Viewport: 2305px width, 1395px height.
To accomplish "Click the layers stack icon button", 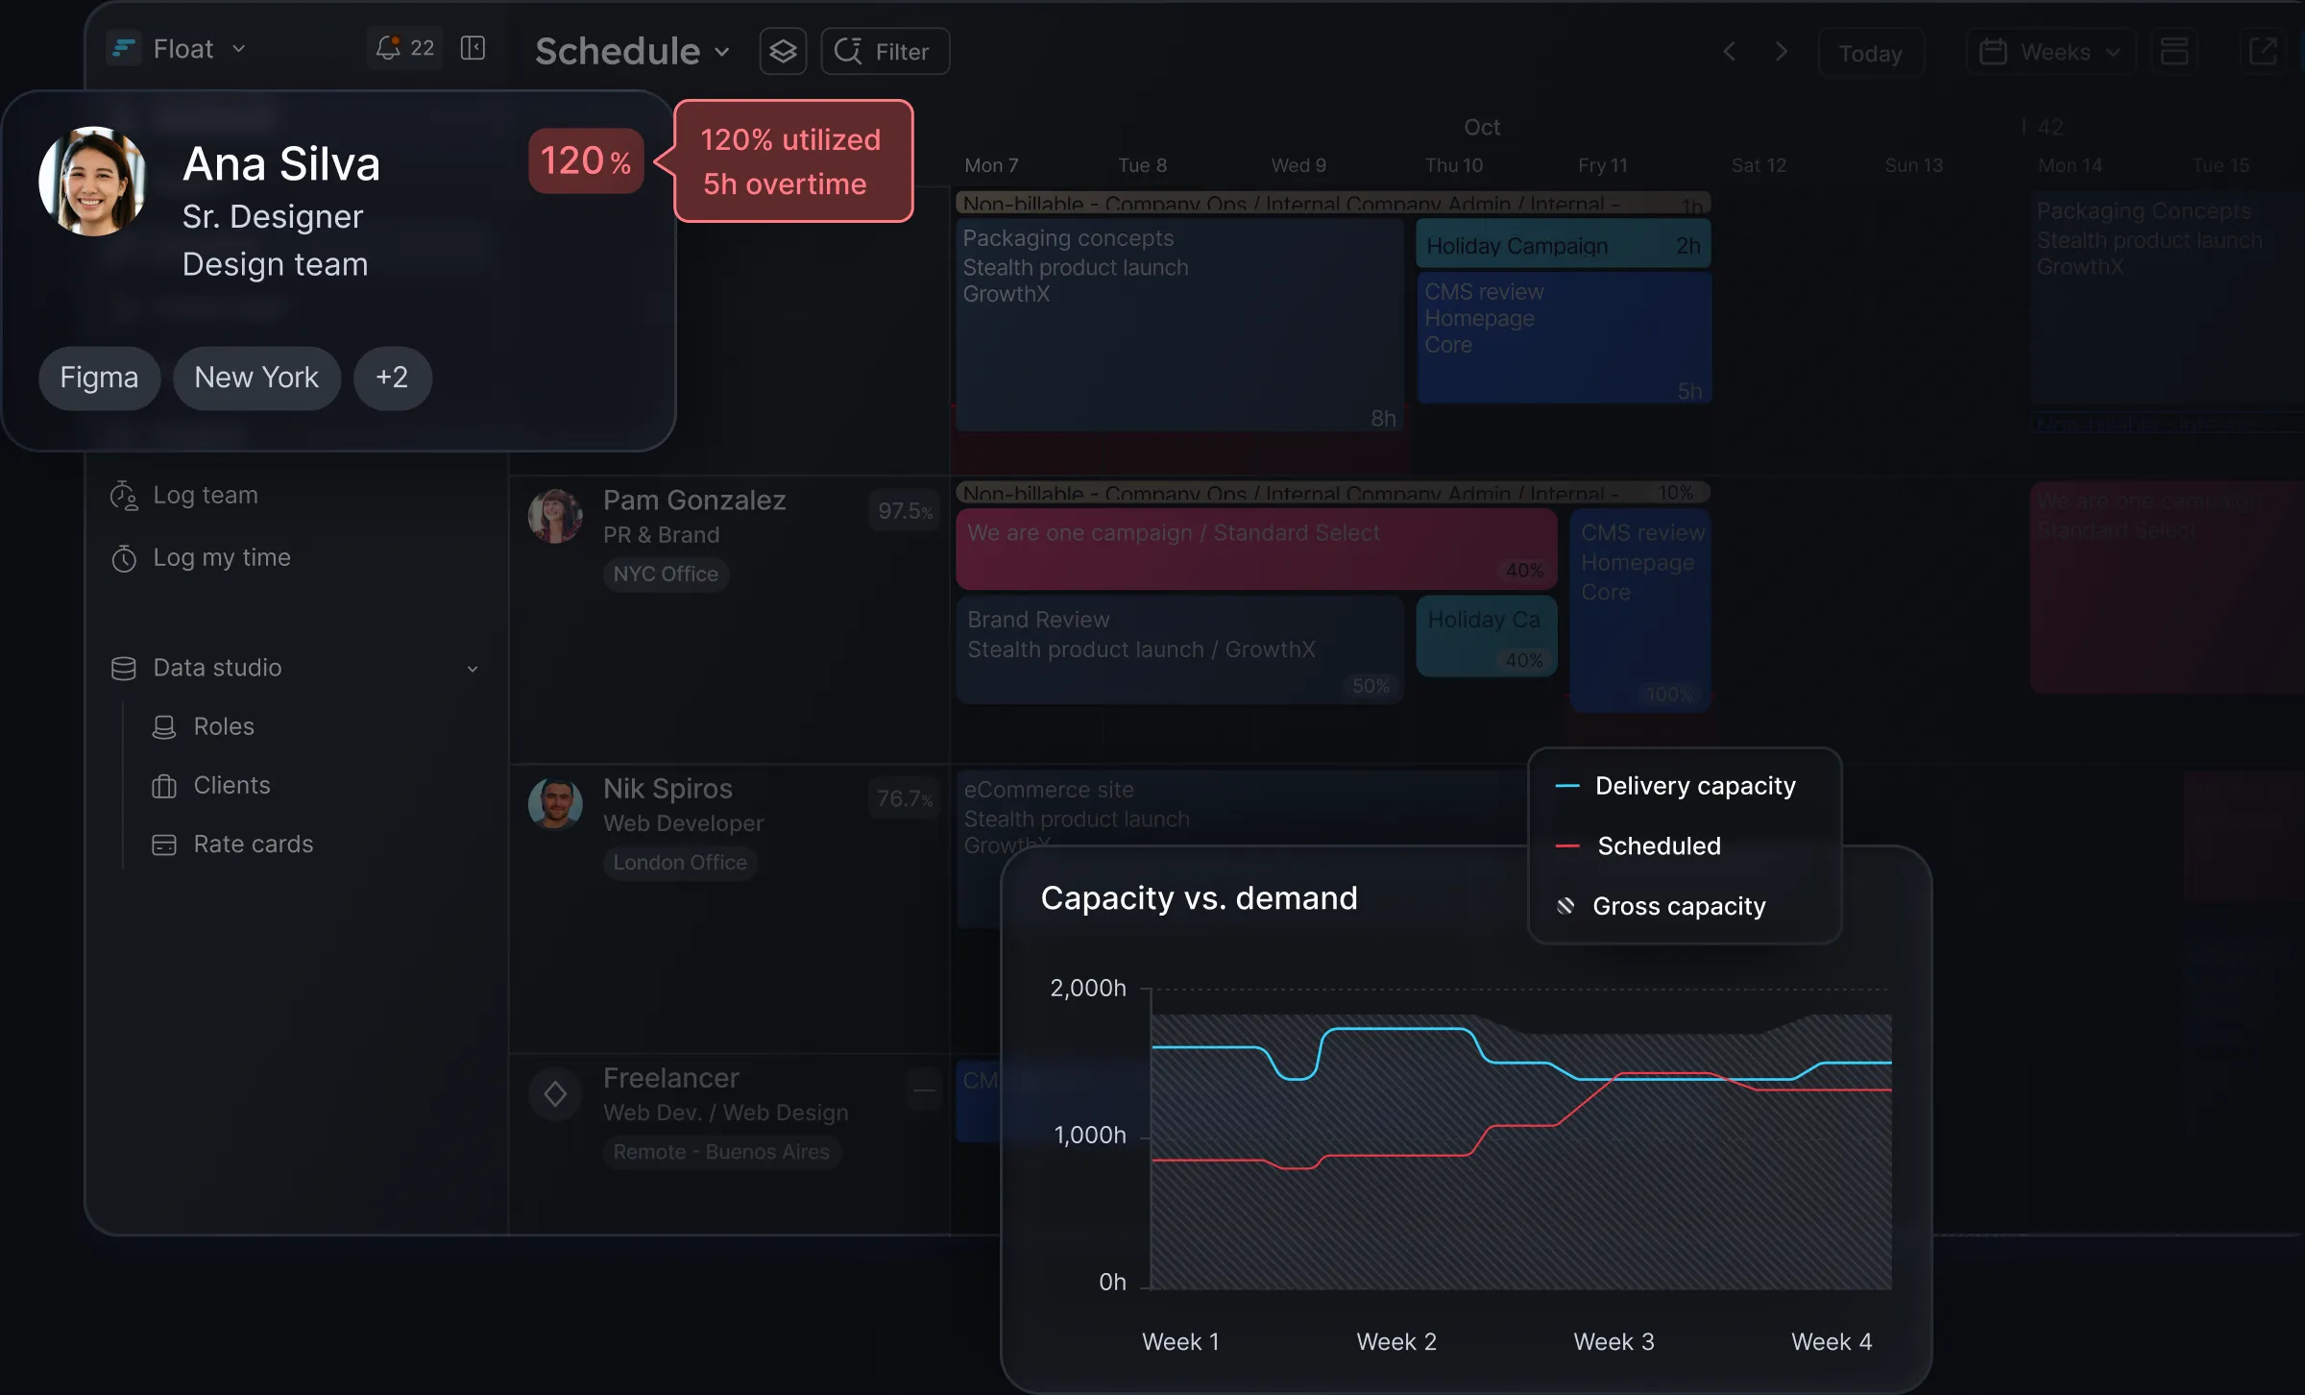I will (x=783, y=51).
